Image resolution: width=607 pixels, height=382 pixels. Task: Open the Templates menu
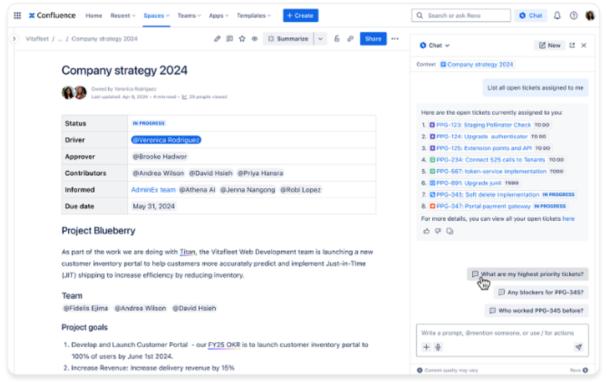253,16
